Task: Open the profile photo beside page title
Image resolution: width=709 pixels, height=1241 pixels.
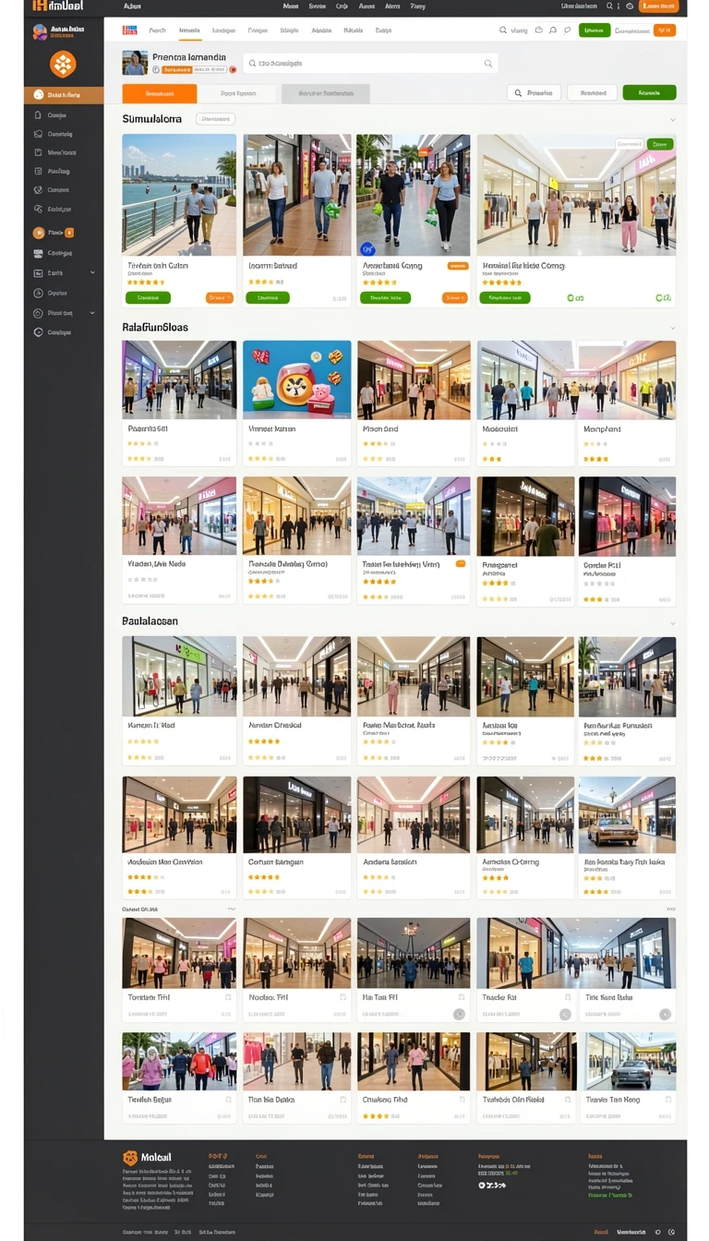Action: [135, 63]
